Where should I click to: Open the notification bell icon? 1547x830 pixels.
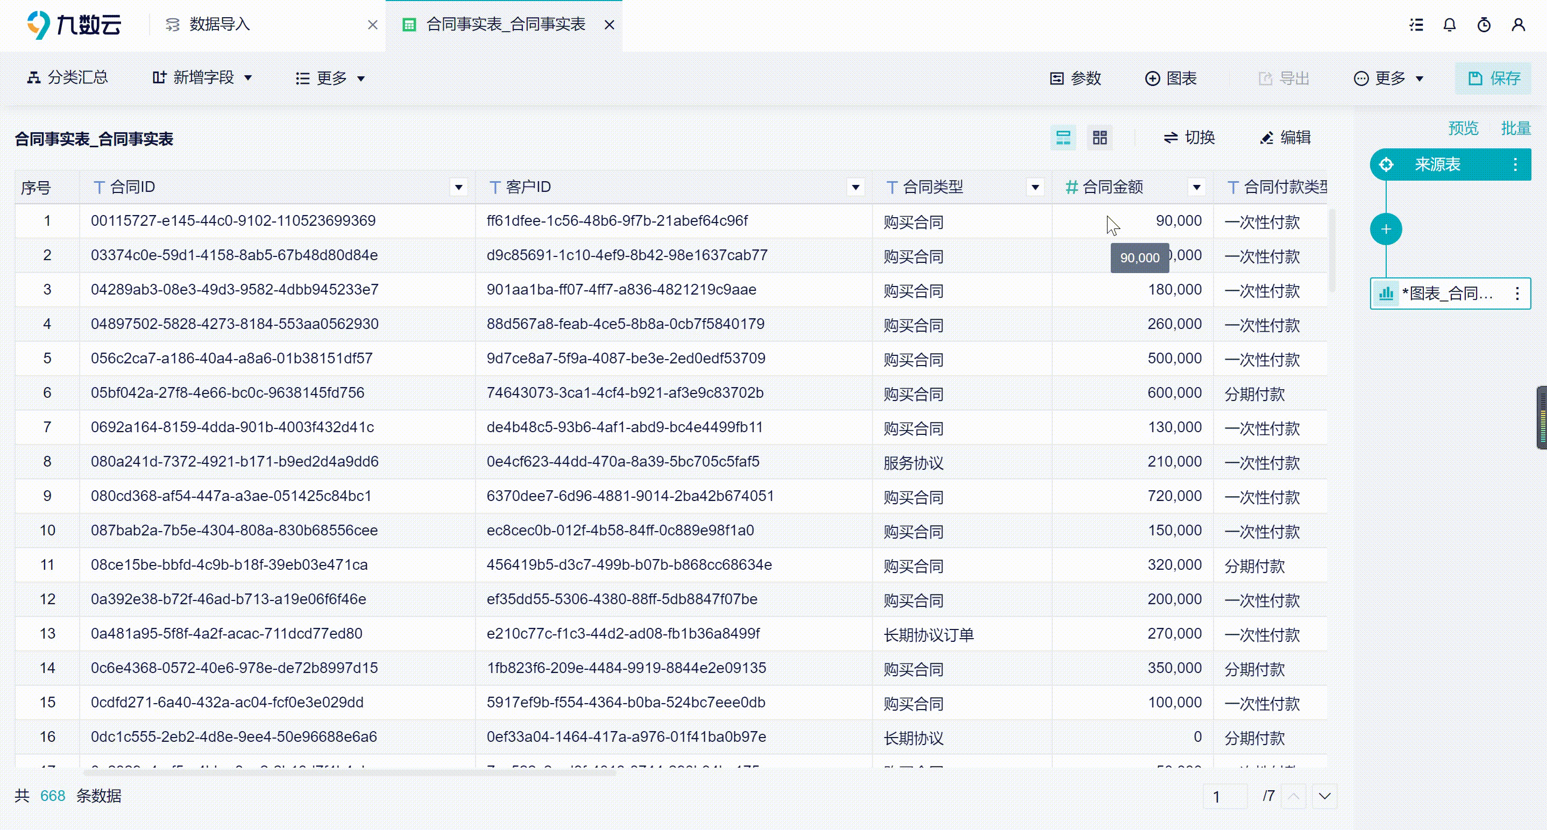[x=1450, y=25]
